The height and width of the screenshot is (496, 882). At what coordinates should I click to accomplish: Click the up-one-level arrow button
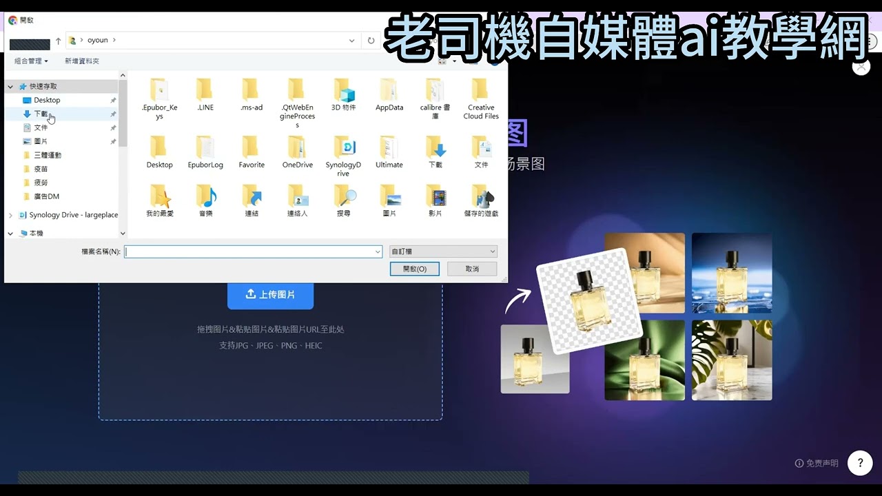coord(58,41)
